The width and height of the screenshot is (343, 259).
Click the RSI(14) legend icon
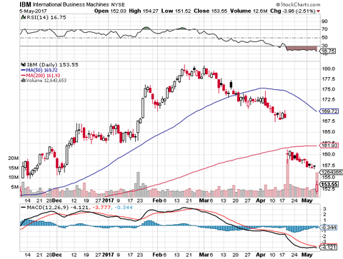[x=23, y=17]
